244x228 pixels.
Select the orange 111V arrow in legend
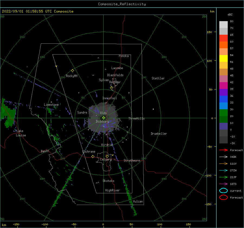[223, 163]
